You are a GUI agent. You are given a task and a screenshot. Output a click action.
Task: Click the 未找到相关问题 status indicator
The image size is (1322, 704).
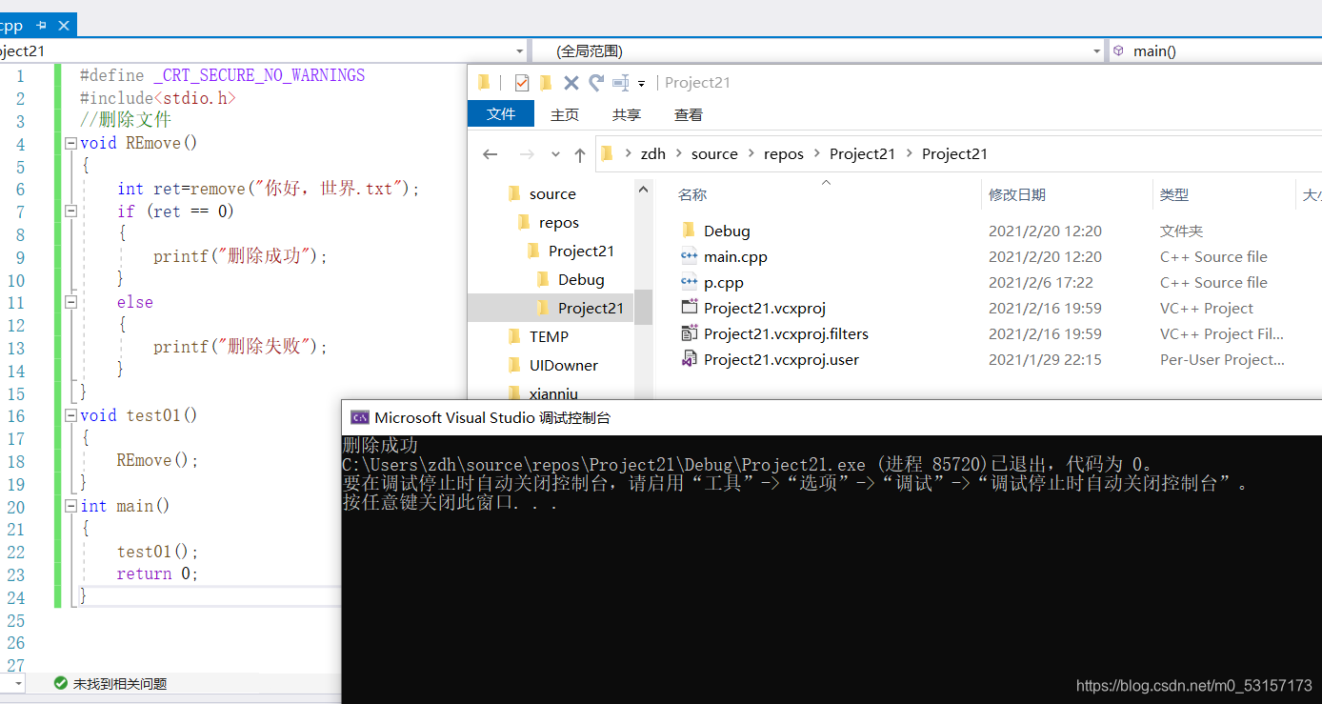pyautogui.click(x=110, y=683)
